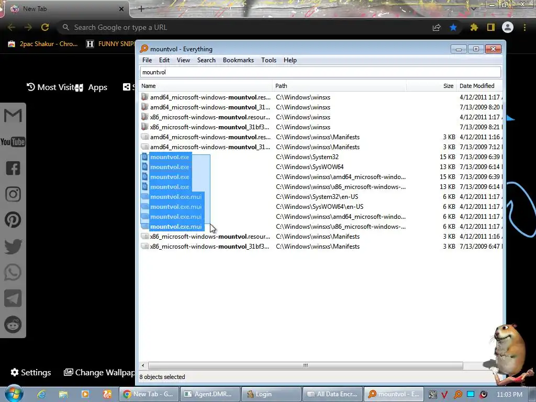Image resolution: width=536 pixels, height=402 pixels.
Task: Open the View menu in Everything
Action: [x=183, y=60]
